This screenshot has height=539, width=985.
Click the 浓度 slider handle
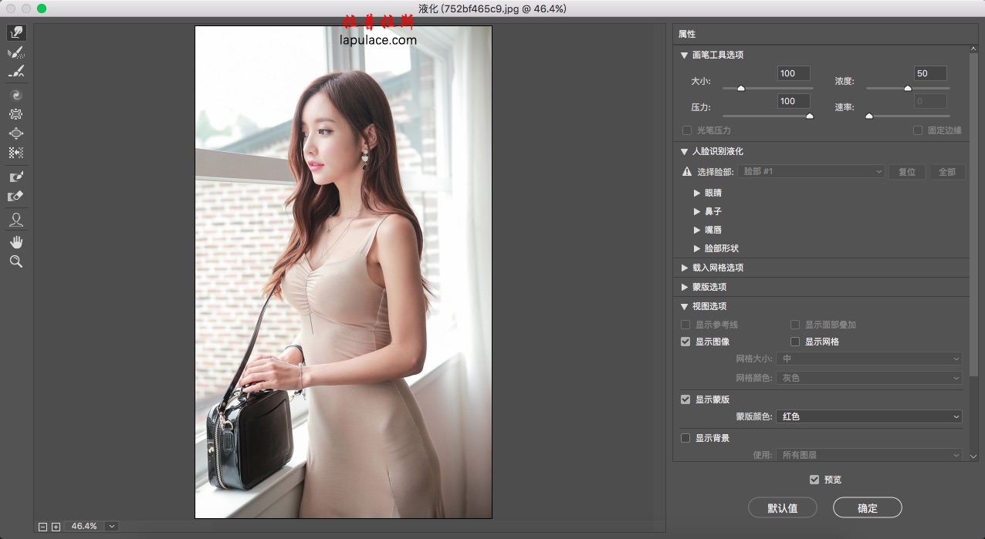click(908, 89)
